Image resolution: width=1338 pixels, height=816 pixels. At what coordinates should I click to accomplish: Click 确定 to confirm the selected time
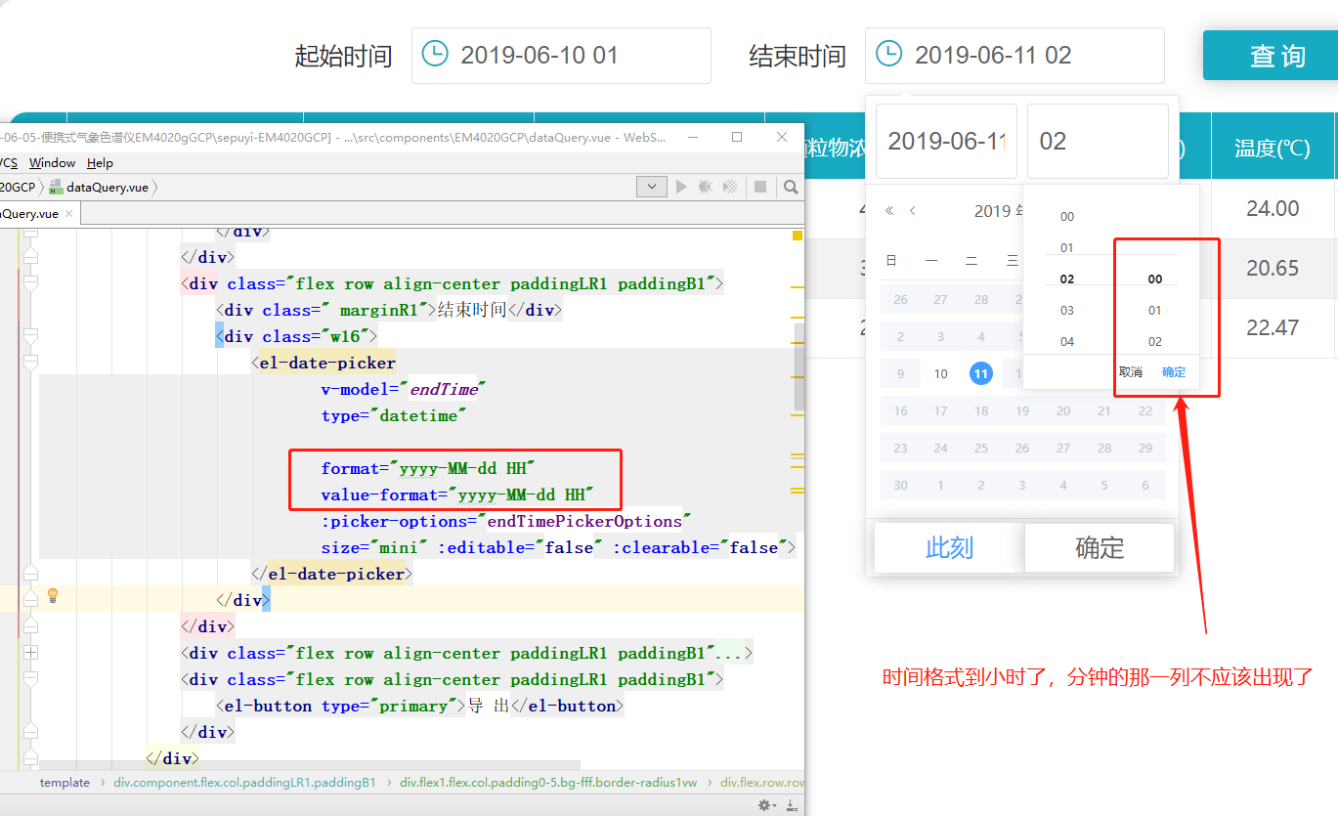(1099, 547)
